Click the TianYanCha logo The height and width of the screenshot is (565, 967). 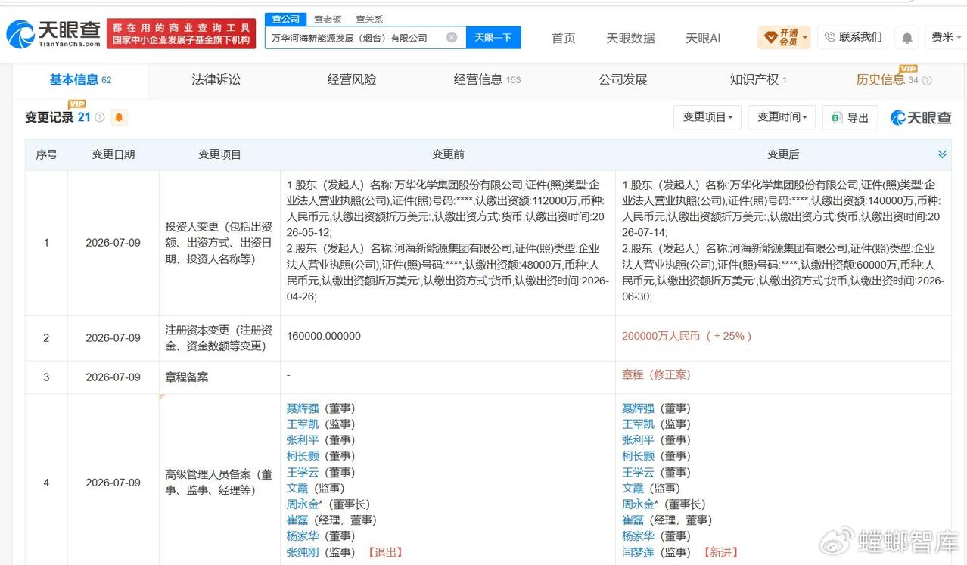(53, 33)
